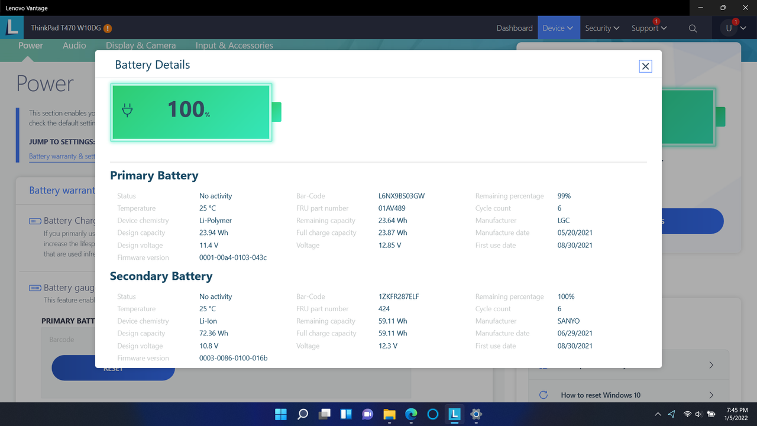Expand the Device navigation dropdown

click(558, 28)
